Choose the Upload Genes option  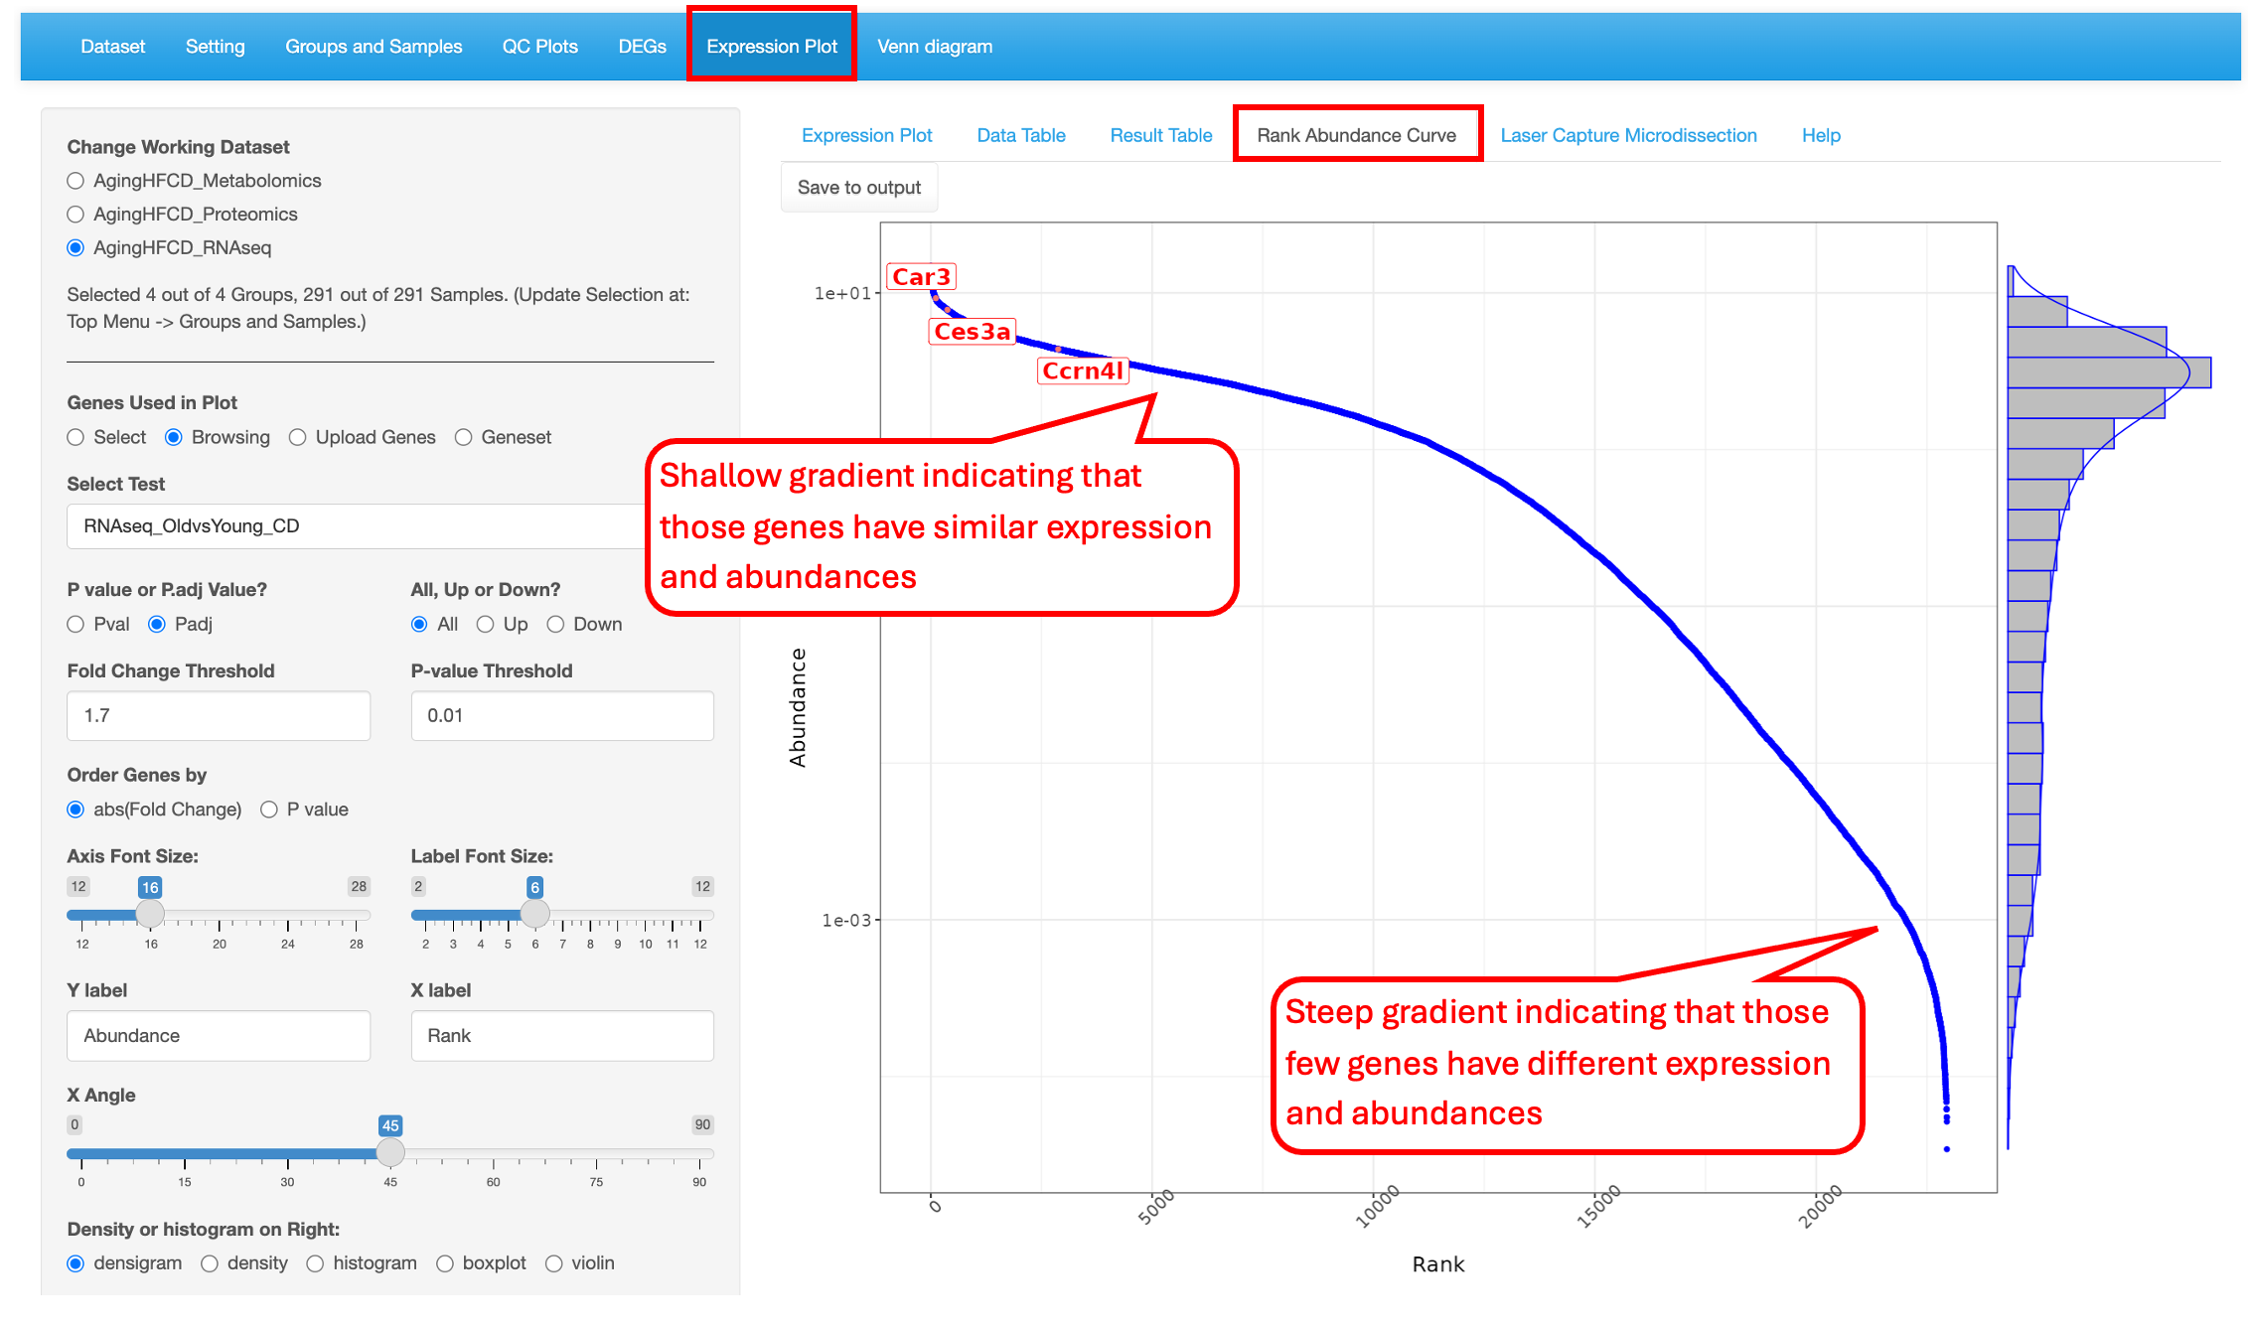click(x=297, y=438)
